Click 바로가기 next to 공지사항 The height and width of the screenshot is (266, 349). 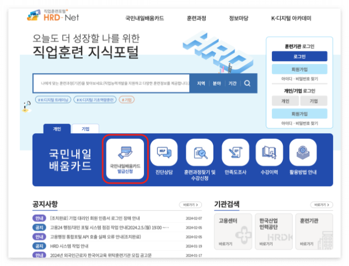coord(191,205)
